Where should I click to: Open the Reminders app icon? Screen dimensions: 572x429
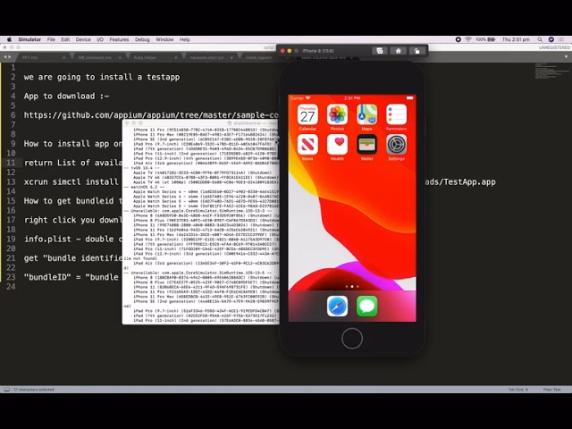(x=396, y=114)
